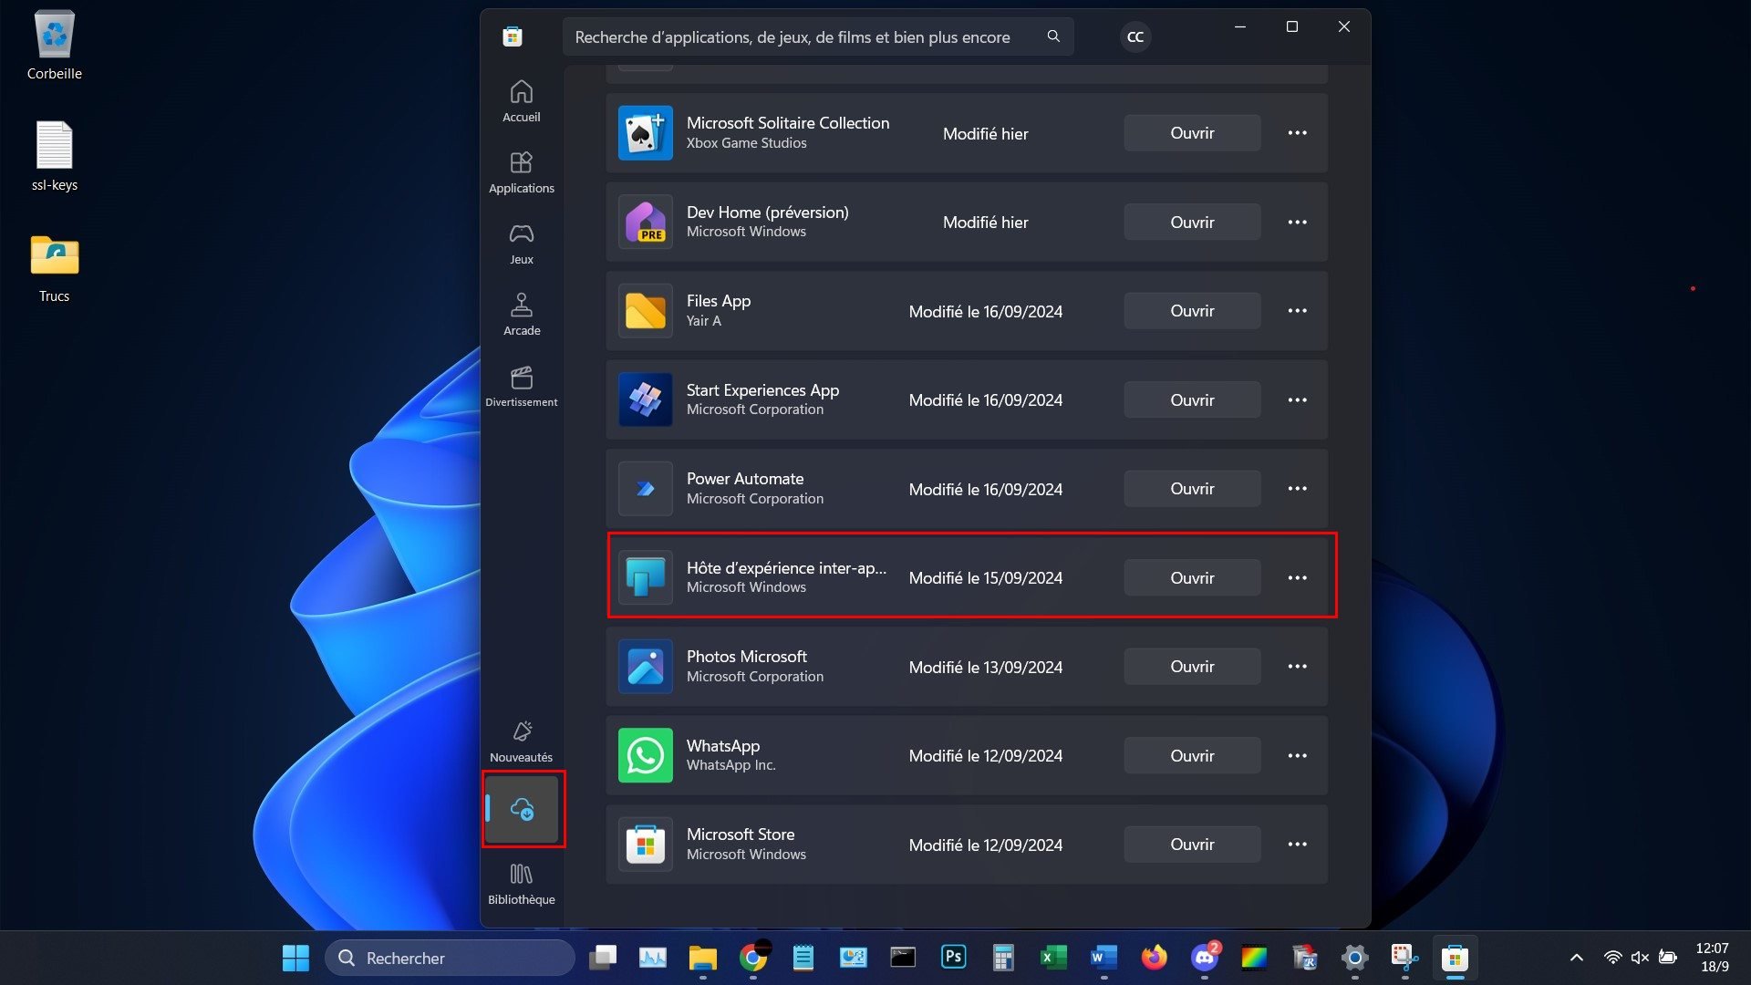The width and height of the screenshot is (1751, 985).
Task: Open the Bibliothèque section
Action: pyautogui.click(x=521, y=884)
